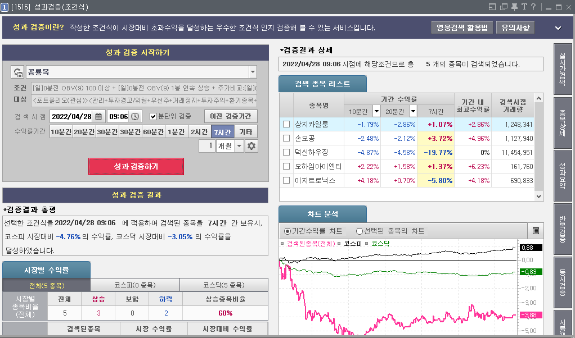This screenshot has height=338, width=575.
Task: Open the calendar date picker icon
Action: click(x=98, y=116)
